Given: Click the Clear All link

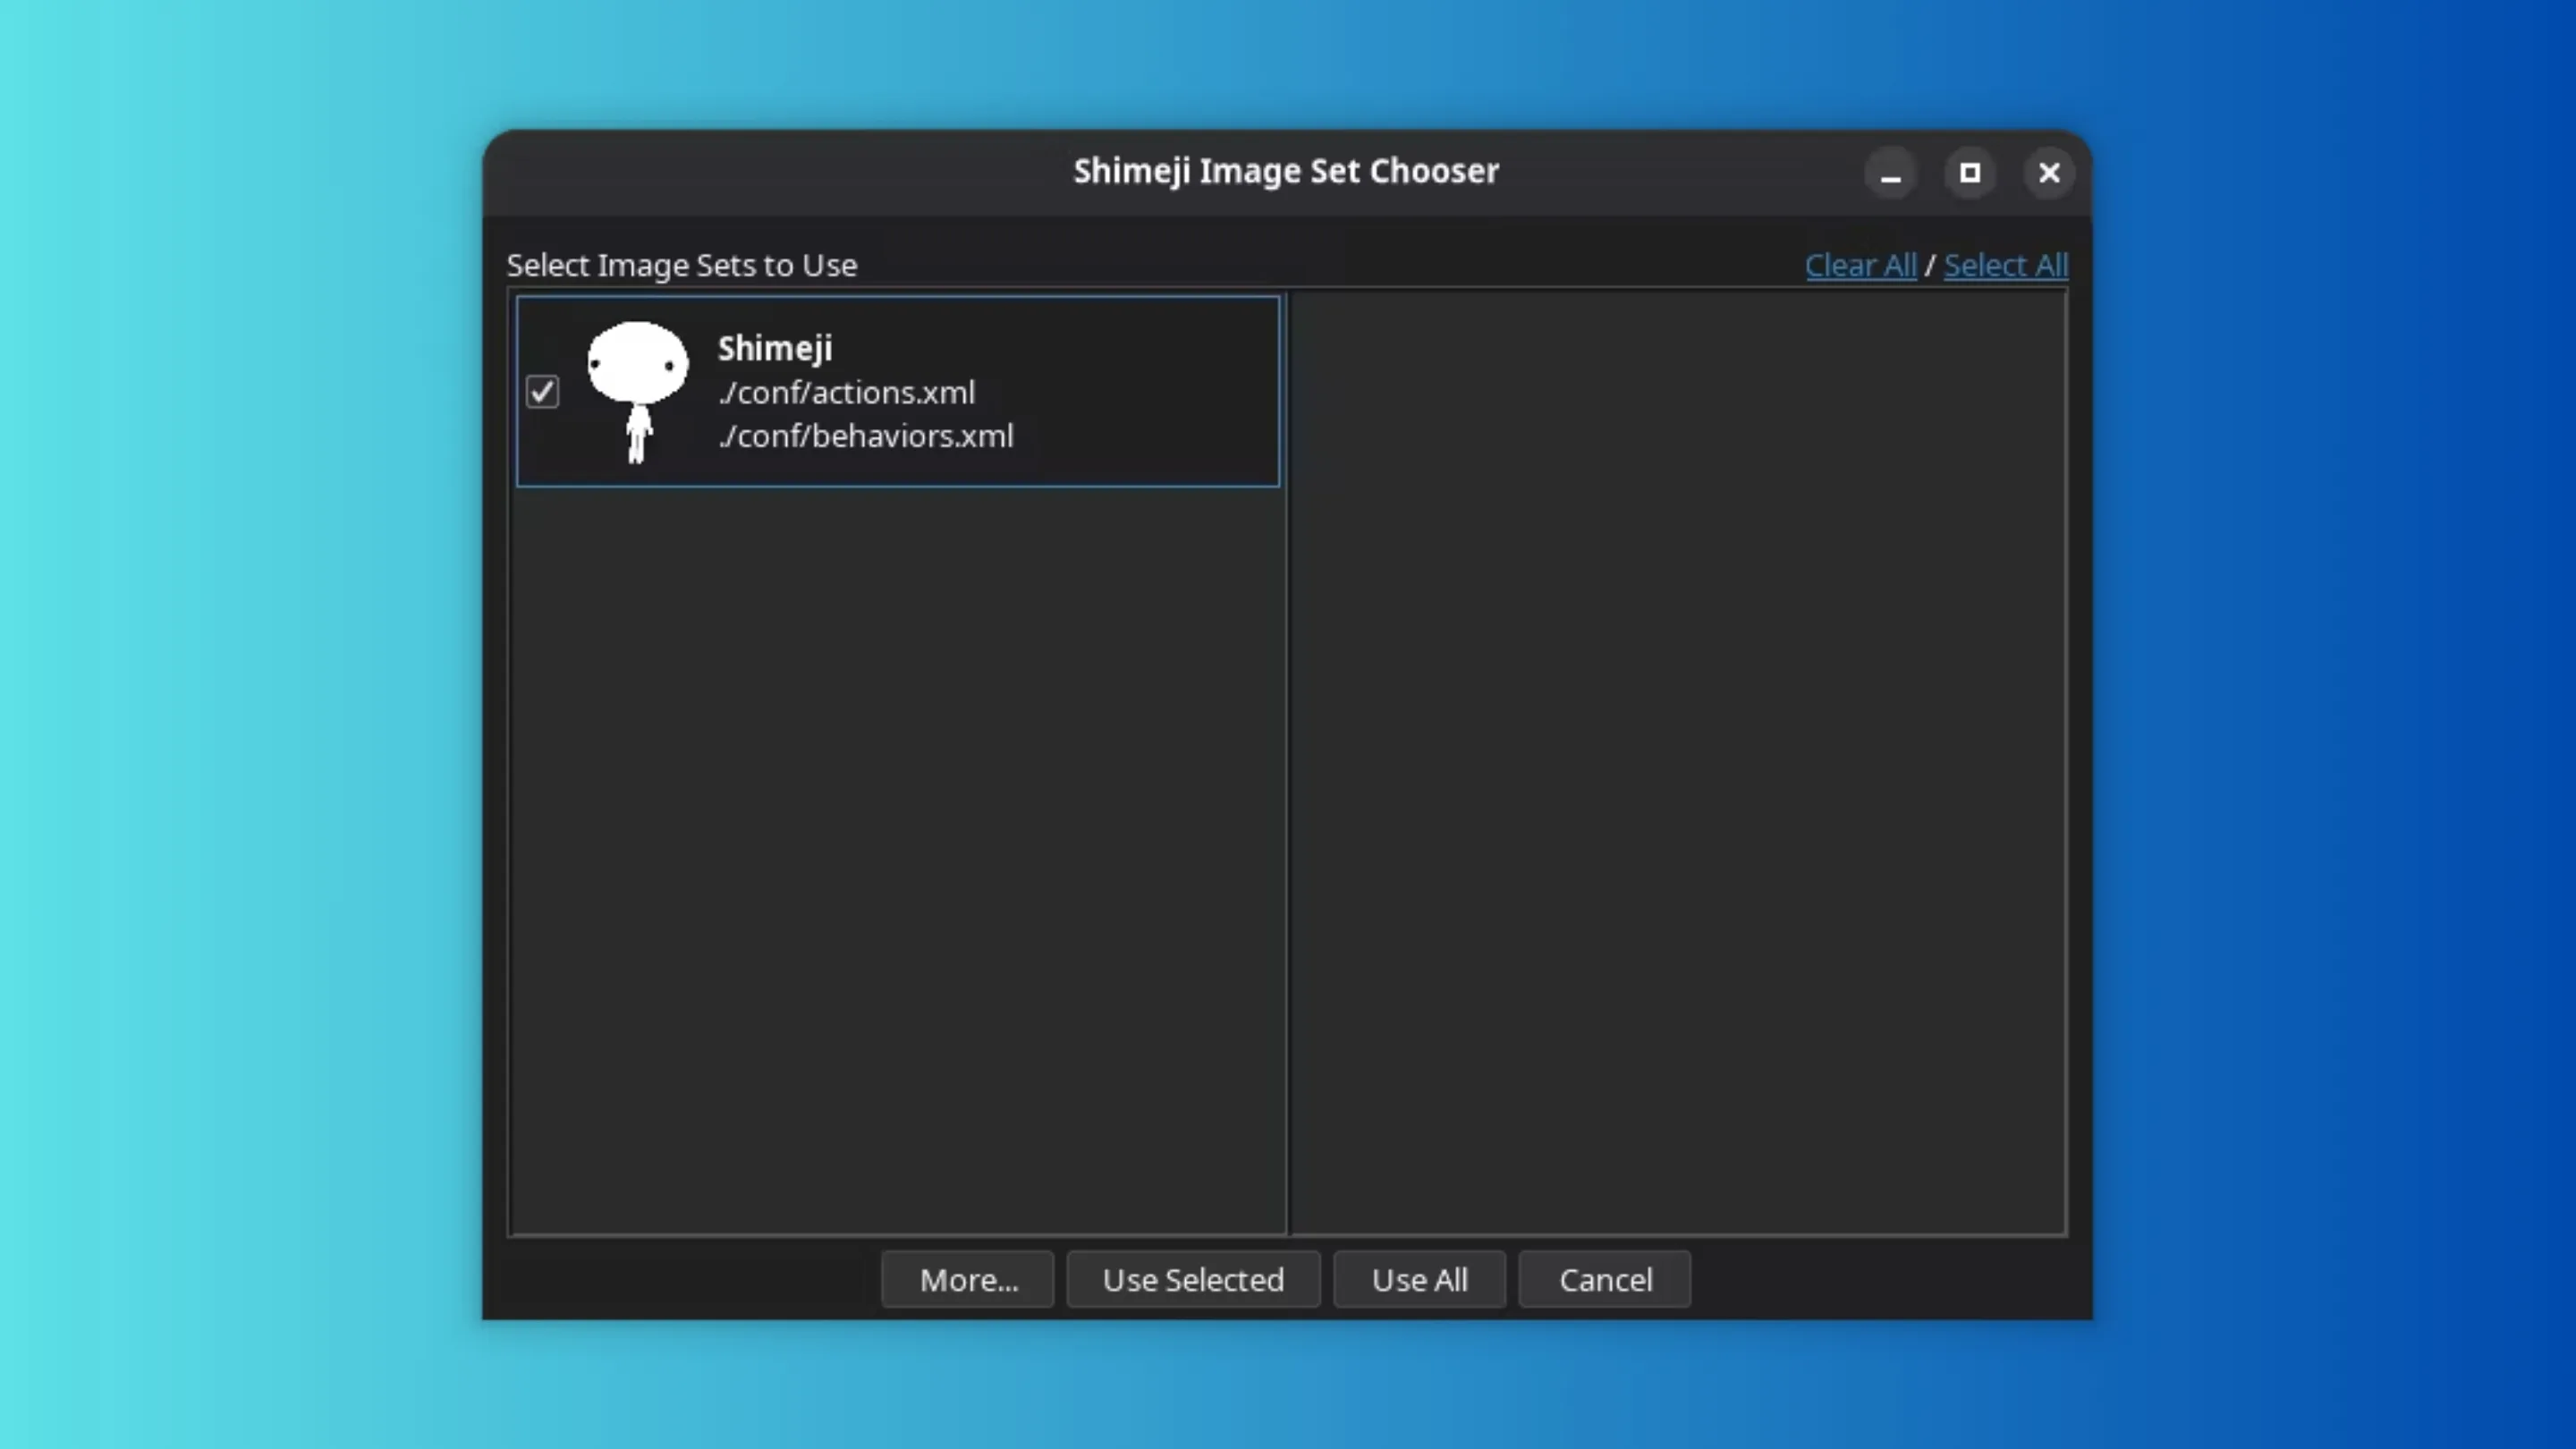Looking at the screenshot, I should (1860, 265).
